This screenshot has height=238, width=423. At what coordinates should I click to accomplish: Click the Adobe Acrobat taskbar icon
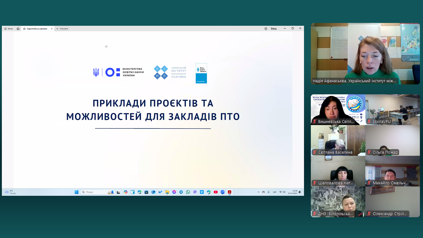coord(229,192)
